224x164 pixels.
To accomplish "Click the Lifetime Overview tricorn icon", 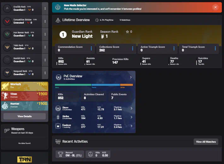I will pos(58,20).
